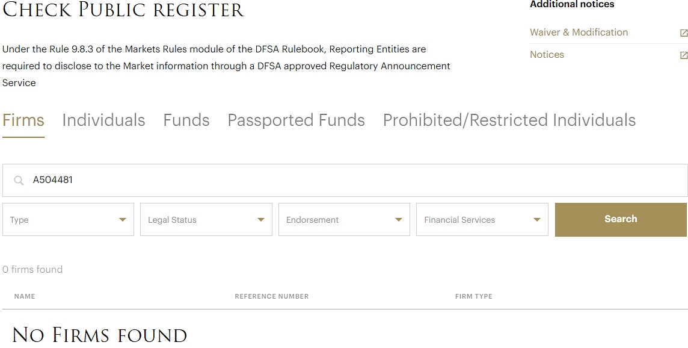Open the Legal Status dropdown
This screenshot has height=348, width=688.
[x=206, y=220]
